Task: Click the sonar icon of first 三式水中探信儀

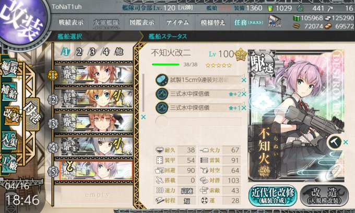Action: [x=162, y=94]
